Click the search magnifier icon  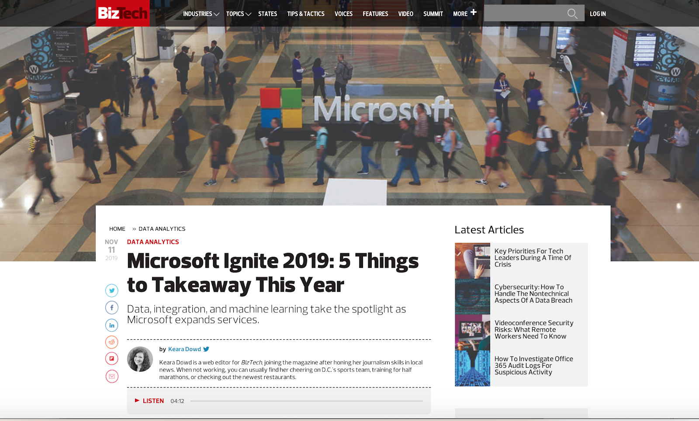(x=572, y=14)
